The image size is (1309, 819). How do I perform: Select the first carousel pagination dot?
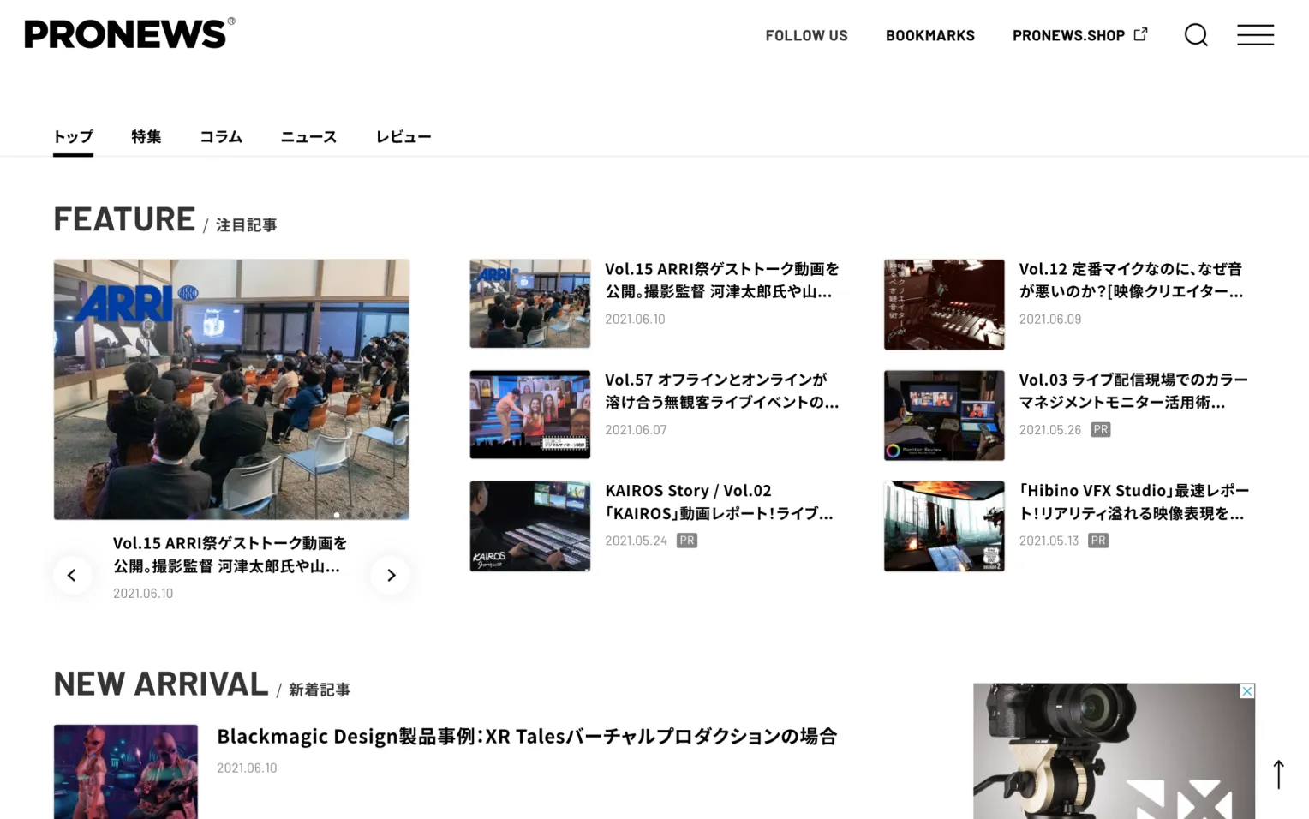tap(337, 515)
